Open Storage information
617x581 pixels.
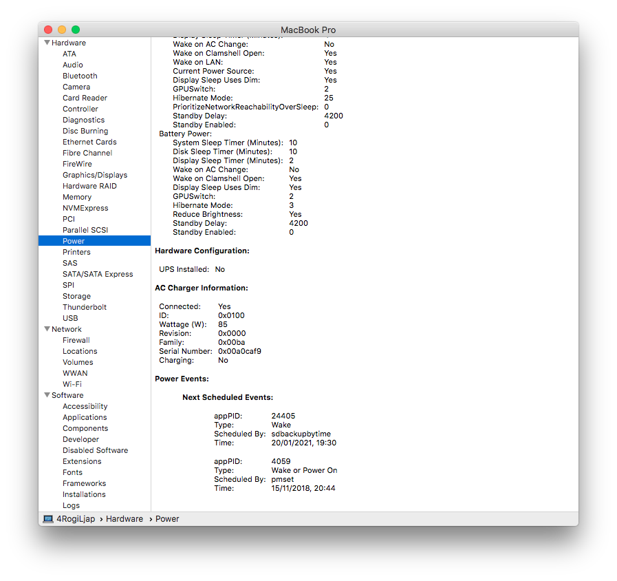(x=77, y=297)
